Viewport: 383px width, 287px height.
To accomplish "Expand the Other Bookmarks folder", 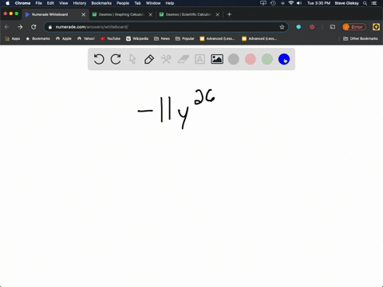I will click(361, 38).
